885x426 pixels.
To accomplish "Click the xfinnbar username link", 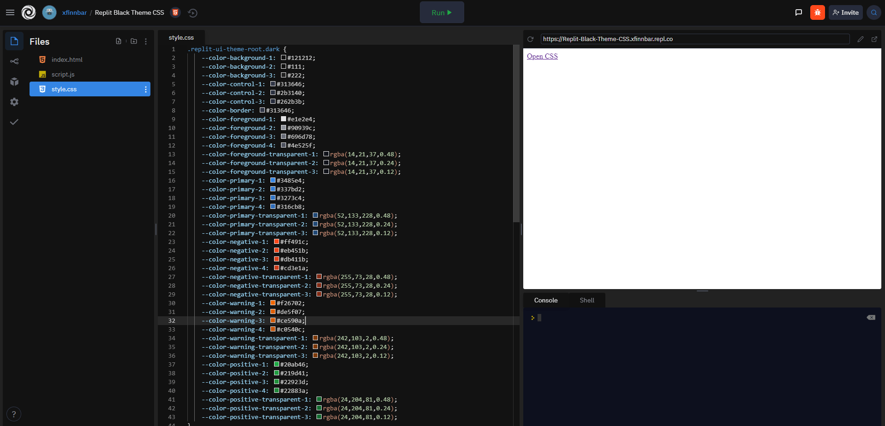I will tap(74, 12).
